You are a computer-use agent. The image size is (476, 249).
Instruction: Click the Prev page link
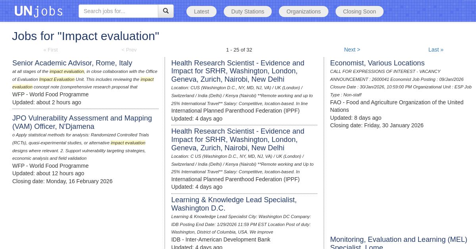(x=129, y=50)
